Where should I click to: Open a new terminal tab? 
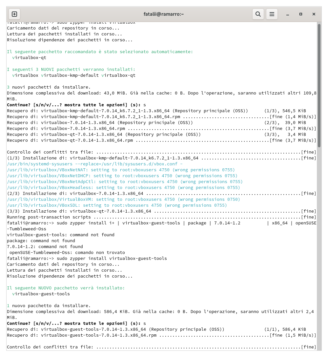[14, 14]
